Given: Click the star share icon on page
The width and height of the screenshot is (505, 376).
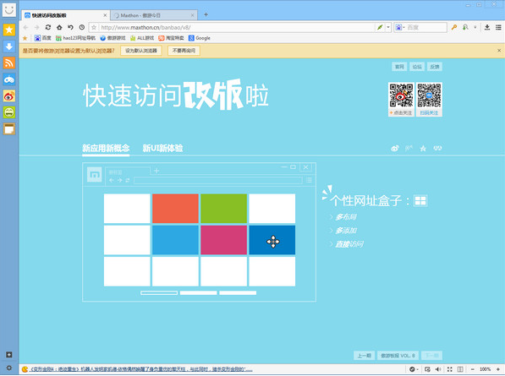Looking at the screenshot, I should (x=423, y=148).
